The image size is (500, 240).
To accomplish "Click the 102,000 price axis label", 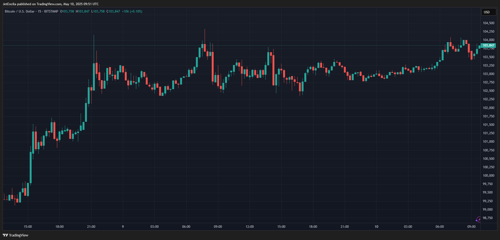I will coord(489,108).
